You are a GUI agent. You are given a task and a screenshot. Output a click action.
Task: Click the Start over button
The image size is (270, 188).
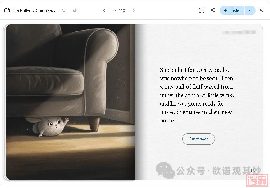pyautogui.click(x=199, y=139)
